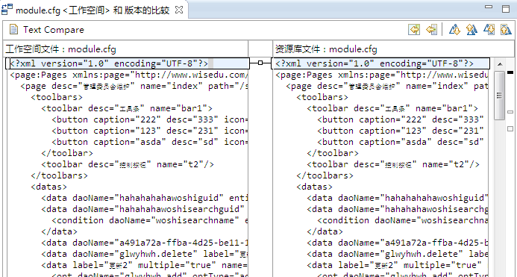
Task: Select the module.cfg 工作空间 compare tab
Action: (x=93, y=10)
